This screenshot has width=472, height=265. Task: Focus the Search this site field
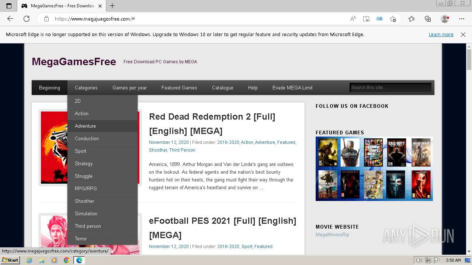[x=390, y=88]
